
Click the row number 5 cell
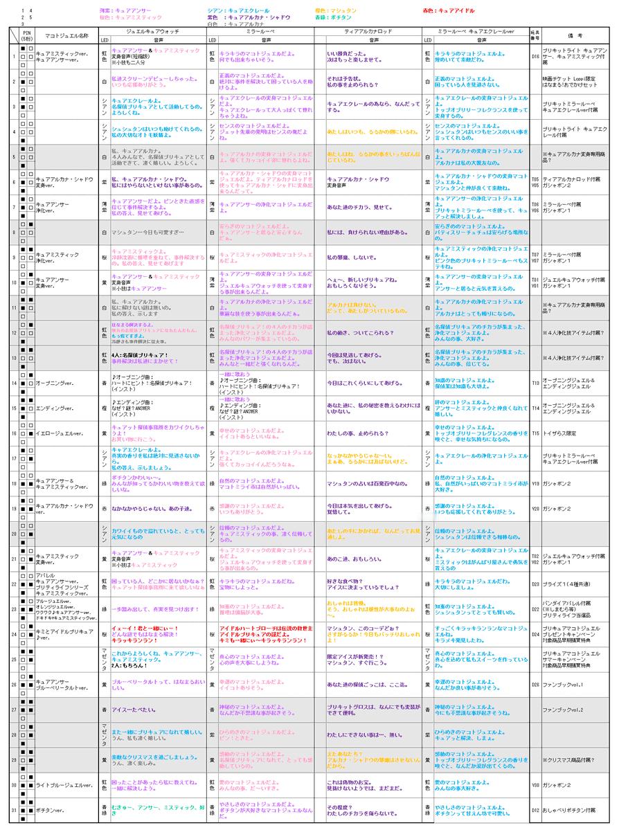(x=15, y=157)
